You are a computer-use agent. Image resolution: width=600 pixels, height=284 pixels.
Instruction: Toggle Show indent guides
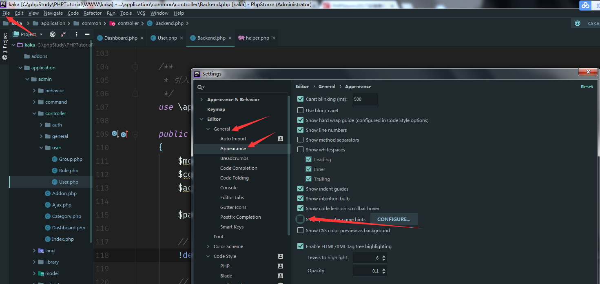[x=301, y=189]
